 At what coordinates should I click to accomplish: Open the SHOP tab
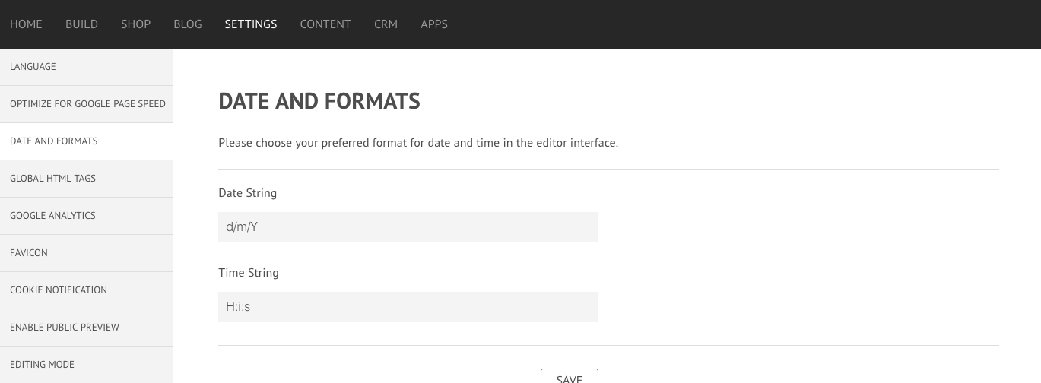[x=135, y=24]
